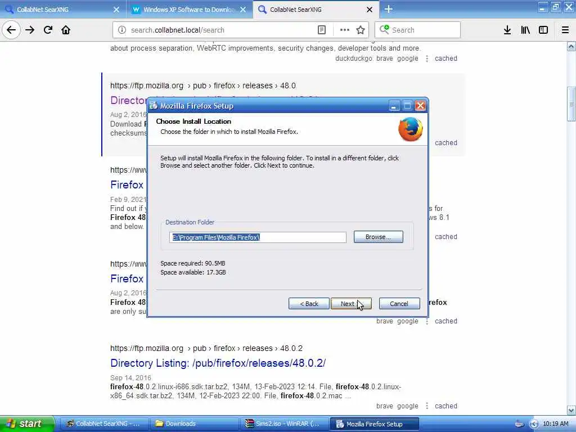The image size is (576, 432).
Task: Go Back in Firefox Setup wizard
Action: [x=309, y=304]
